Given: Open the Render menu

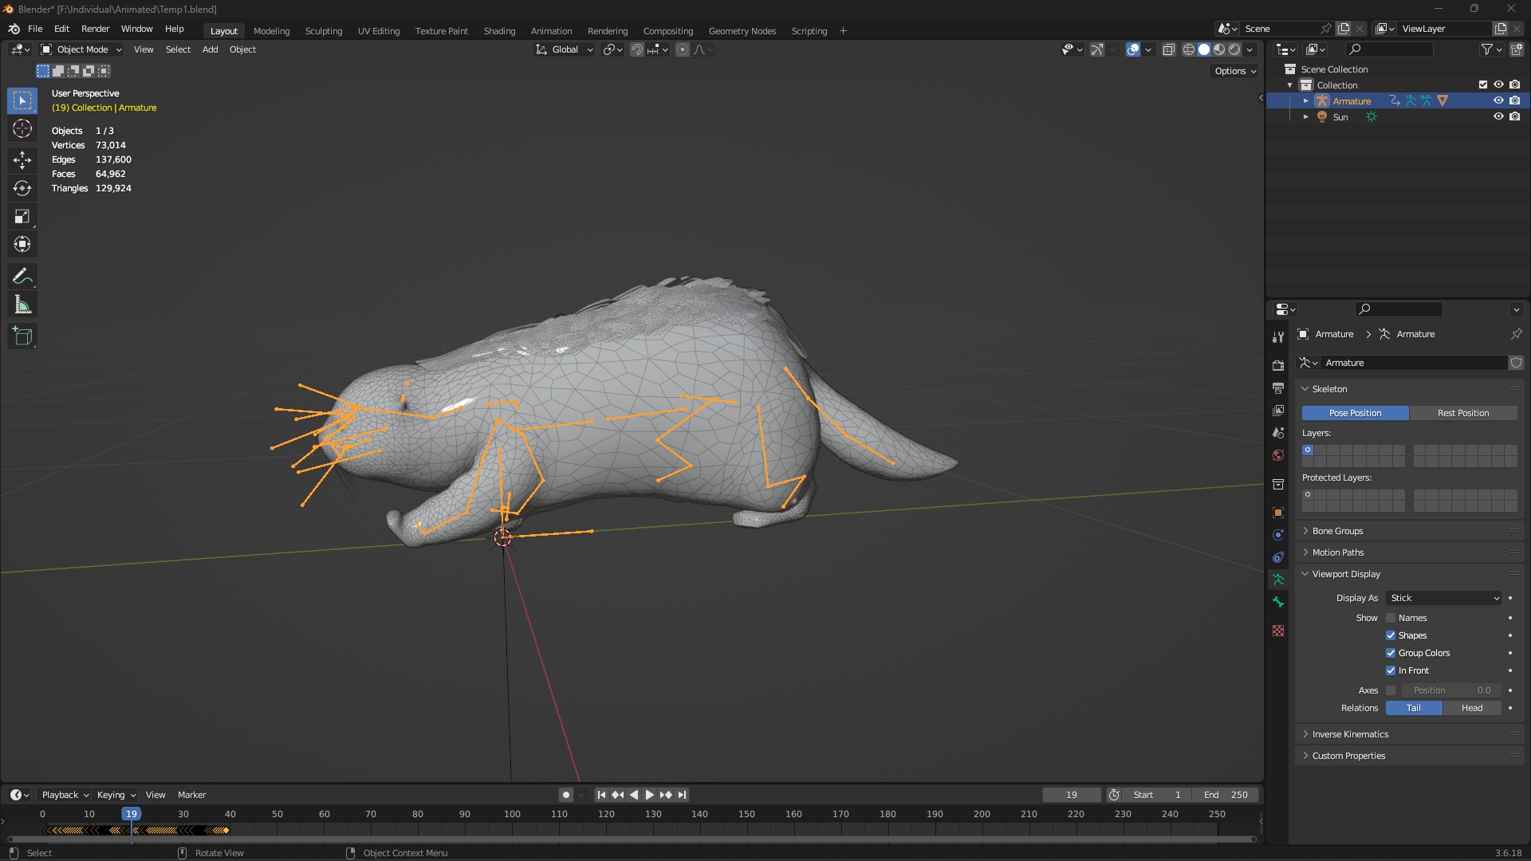Looking at the screenshot, I should click(x=95, y=29).
